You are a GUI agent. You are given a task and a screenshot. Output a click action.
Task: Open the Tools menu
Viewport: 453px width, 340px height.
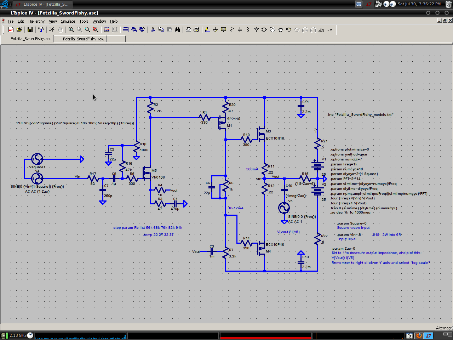point(84,21)
